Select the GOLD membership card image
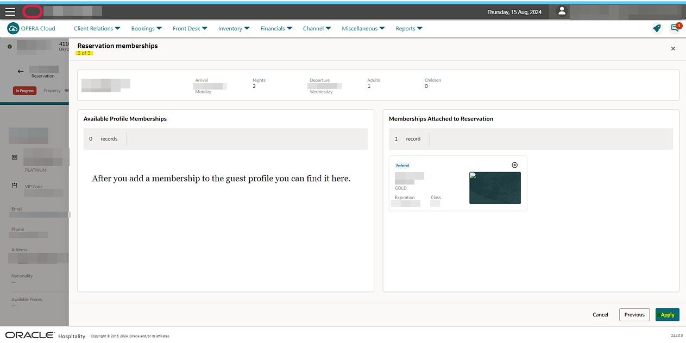This screenshot has height=343, width=686. [495, 188]
